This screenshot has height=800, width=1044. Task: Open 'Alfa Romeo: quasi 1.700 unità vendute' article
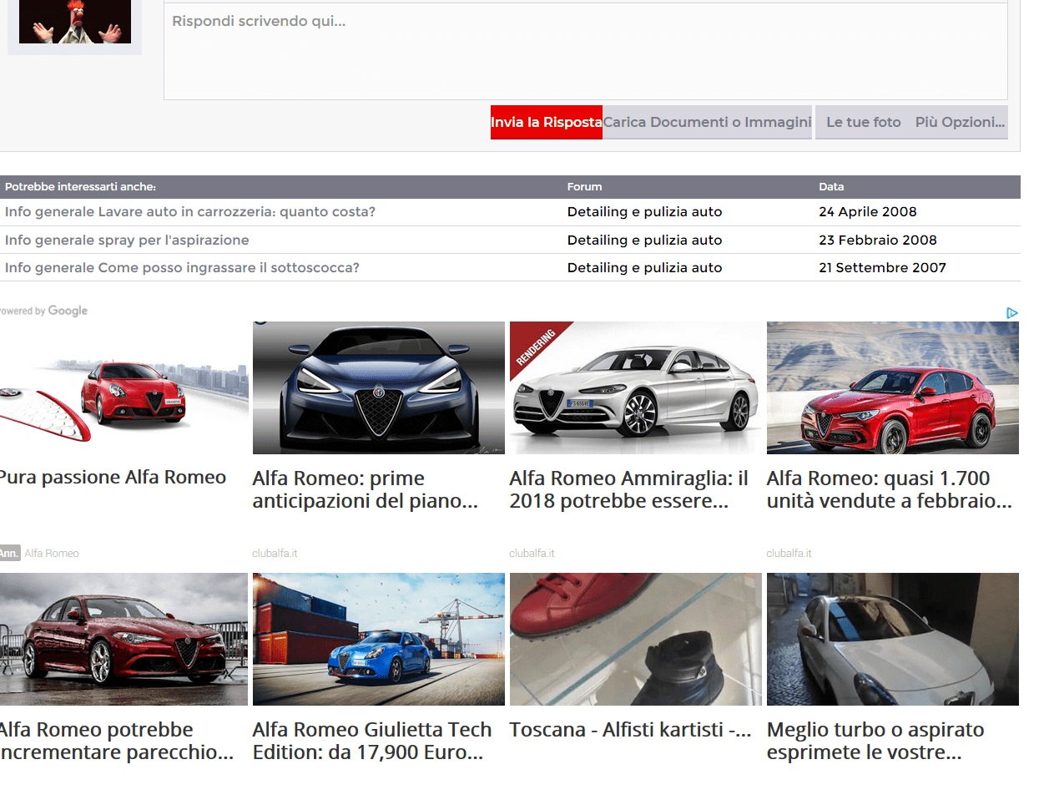pos(890,489)
